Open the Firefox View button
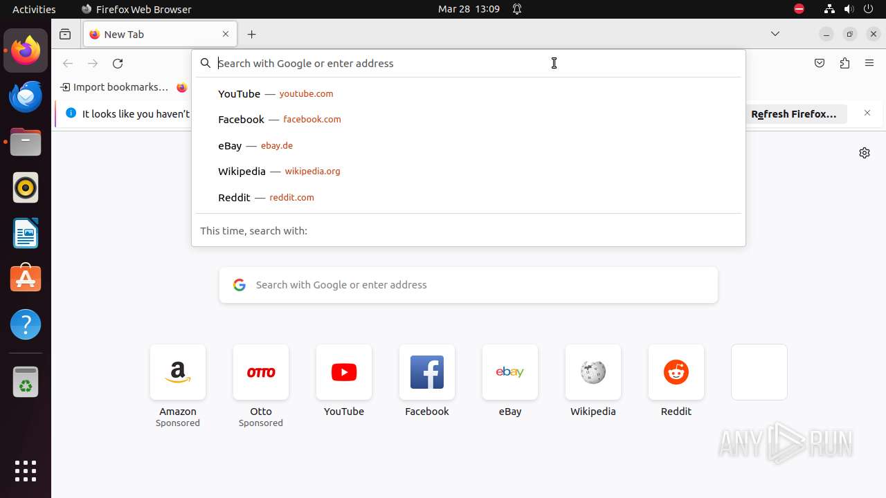The width and height of the screenshot is (886, 498). 65,34
